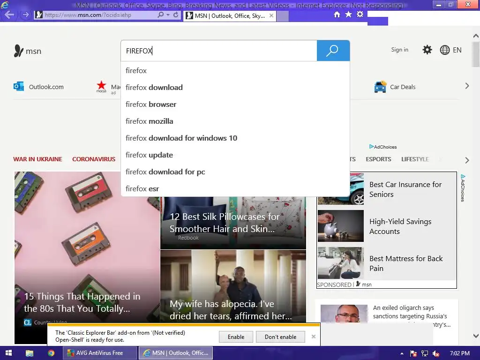Switch to the MSN Internet Explorer taskbar button
Viewport: 480px width, 360px height.
point(176,353)
